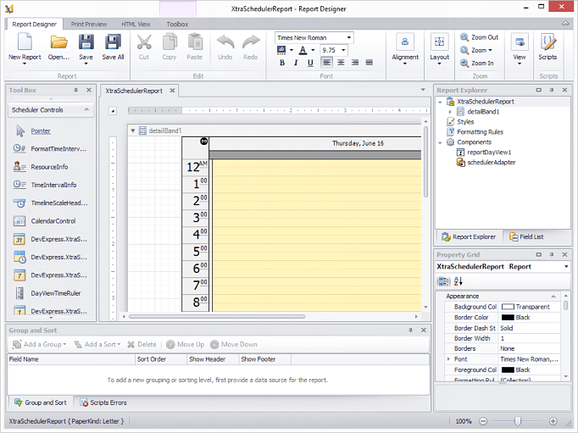578x433 pixels.
Task: Open the Property Grid object selector dropdown
Action: pos(567,266)
